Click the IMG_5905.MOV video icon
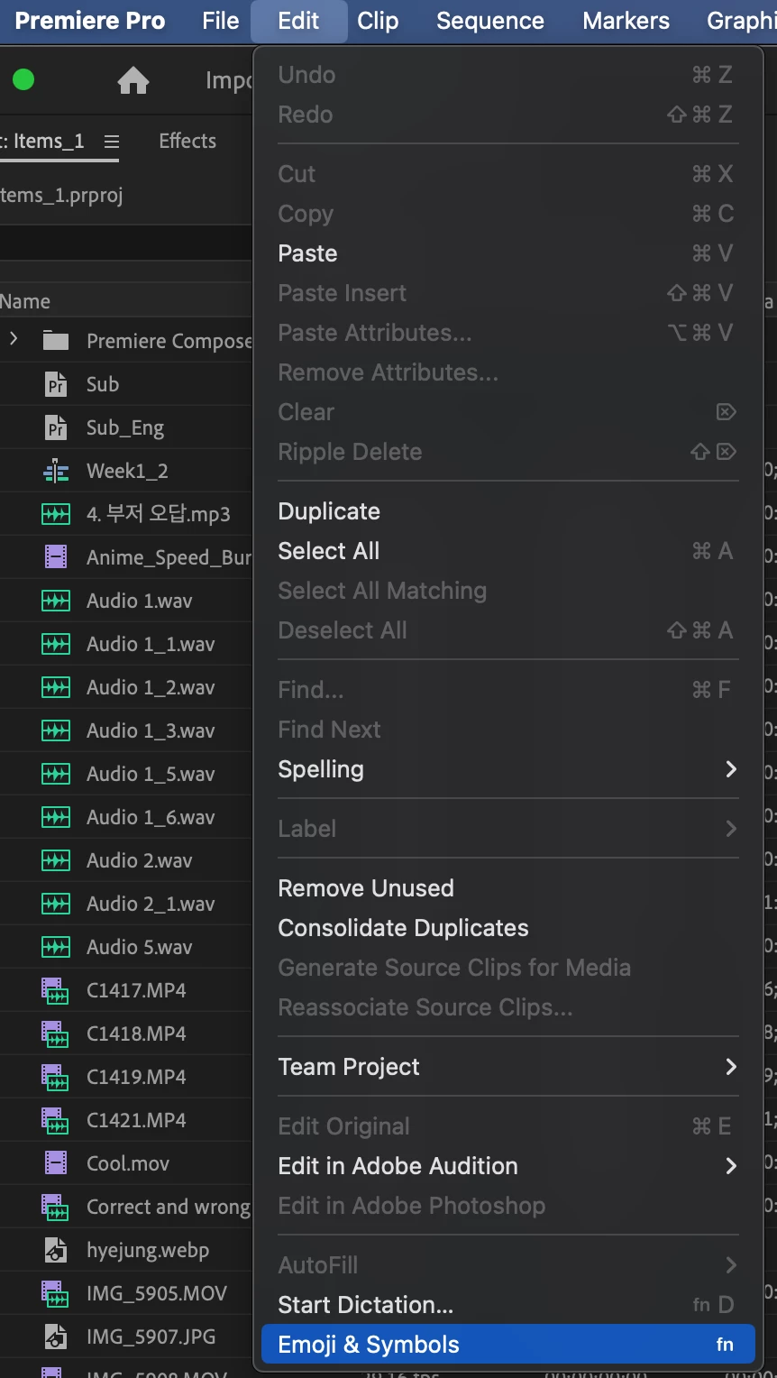The image size is (777, 1378). [x=56, y=1293]
